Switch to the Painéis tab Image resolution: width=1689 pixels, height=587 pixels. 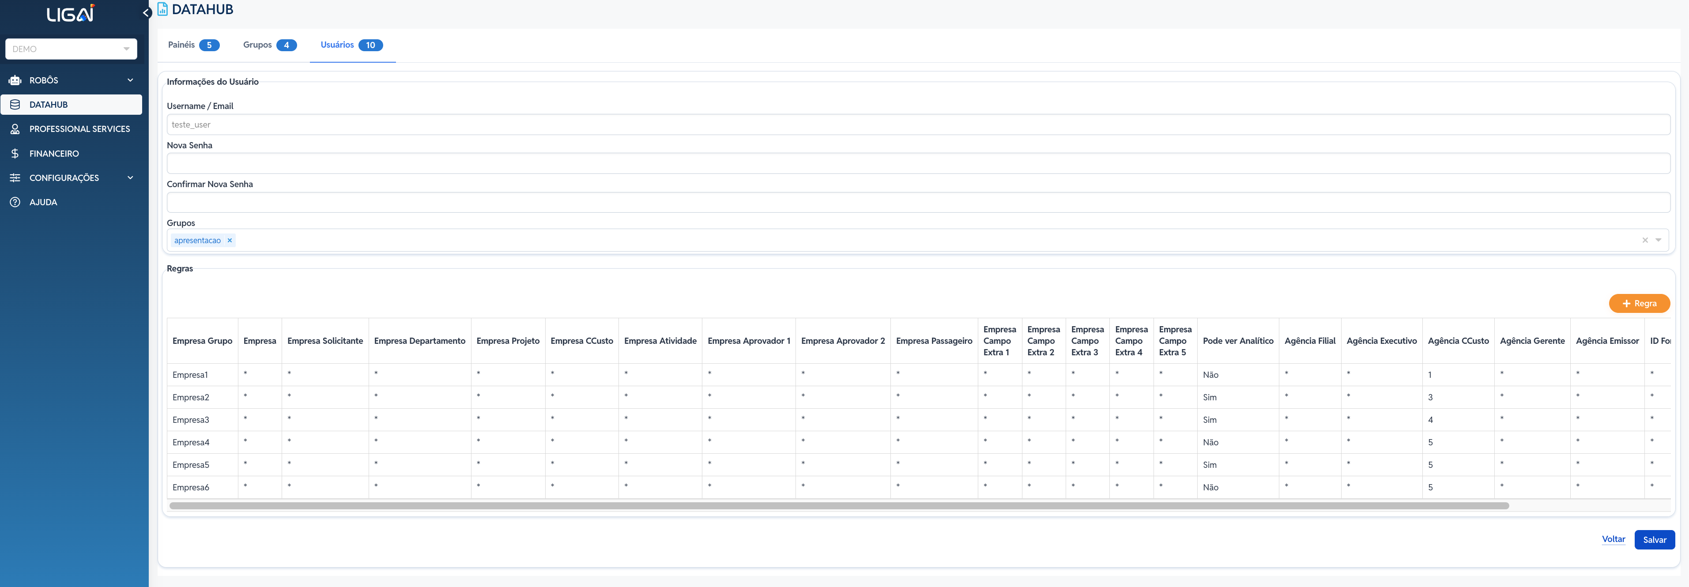pos(193,45)
